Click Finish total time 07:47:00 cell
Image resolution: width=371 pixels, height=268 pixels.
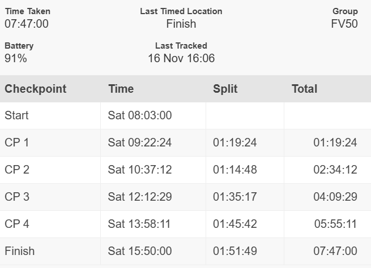(x=335, y=251)
